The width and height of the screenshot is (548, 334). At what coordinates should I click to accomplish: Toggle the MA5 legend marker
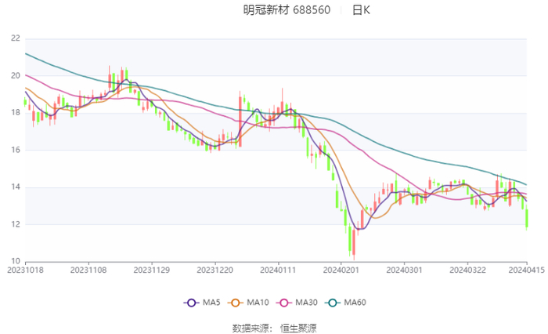tap(191, 303)
